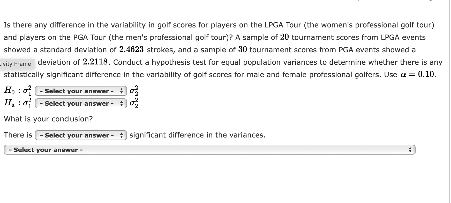Click the H0 label of the null hypothesis
451x203 pixels.
click(9, 91)
